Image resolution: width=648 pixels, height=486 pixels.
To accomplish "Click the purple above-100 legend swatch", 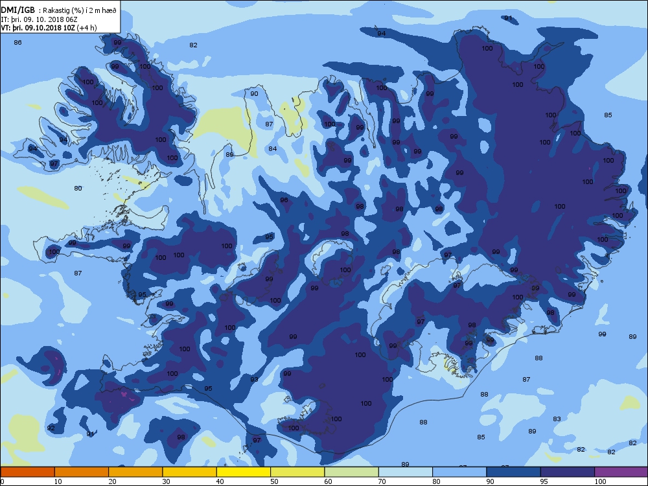I will (x=621, y=472).
